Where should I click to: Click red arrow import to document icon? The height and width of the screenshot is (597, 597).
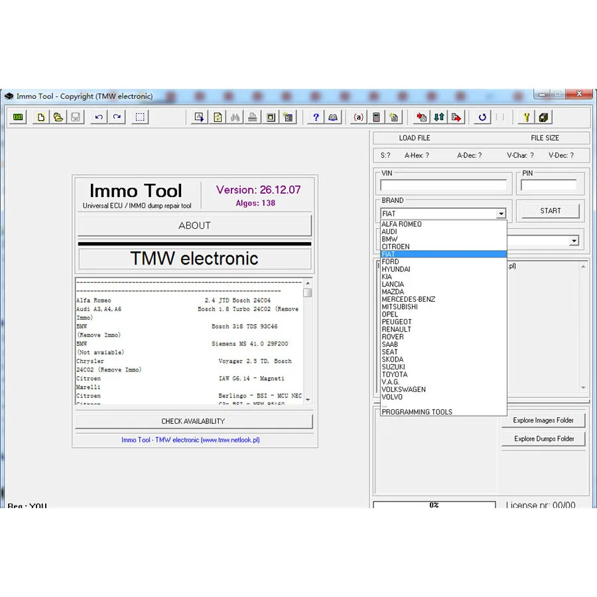(421, 117)
